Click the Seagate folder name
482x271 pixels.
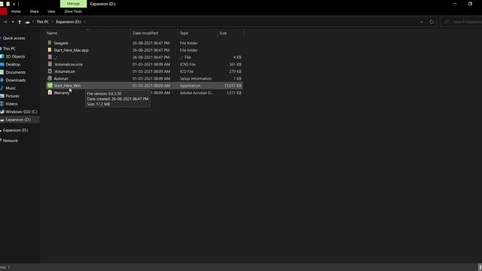coord(61,43)
